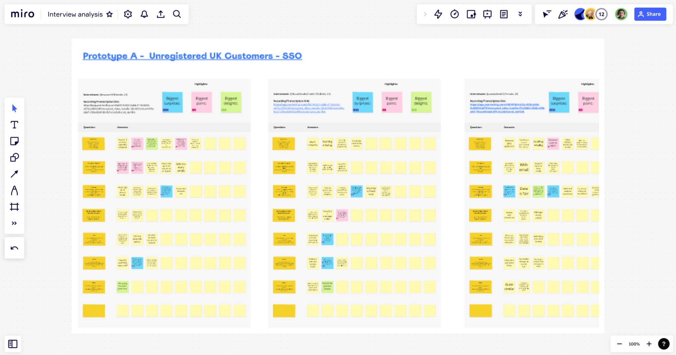Image resolution: width=676 pixels, height=355 pixels.
Task: Open the Shapes tool
Action: (15, 158)
